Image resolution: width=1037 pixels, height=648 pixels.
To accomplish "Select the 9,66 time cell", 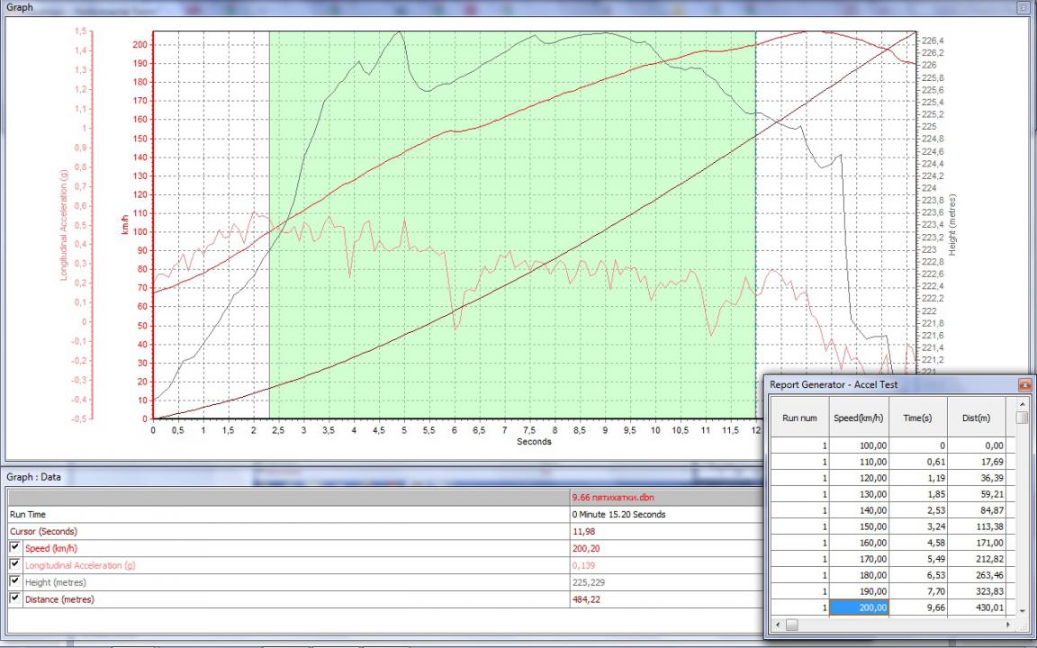I will pos(917,607).
